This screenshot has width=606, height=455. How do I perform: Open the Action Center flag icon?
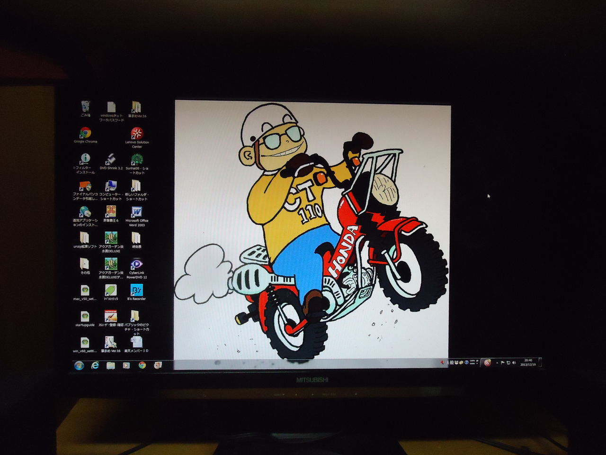[x=502, y=363]
